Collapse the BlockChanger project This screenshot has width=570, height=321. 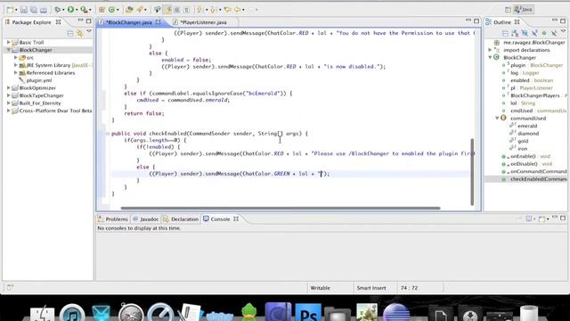point(8,50)
